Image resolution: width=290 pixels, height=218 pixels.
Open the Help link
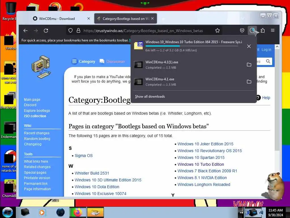[x=266, y=98]
